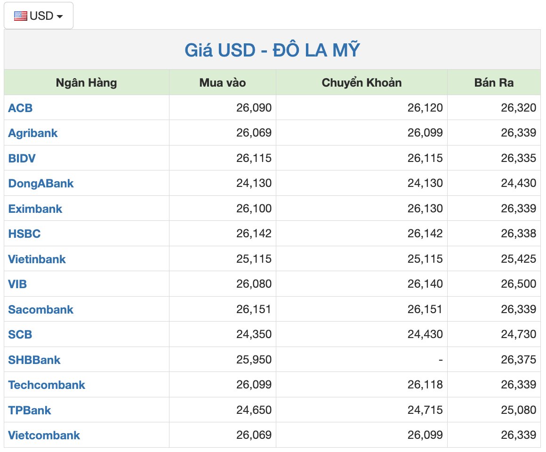This screenshot has width=546, height=452.
Task: Open the HSBC link
Action: tap(24, 234)
